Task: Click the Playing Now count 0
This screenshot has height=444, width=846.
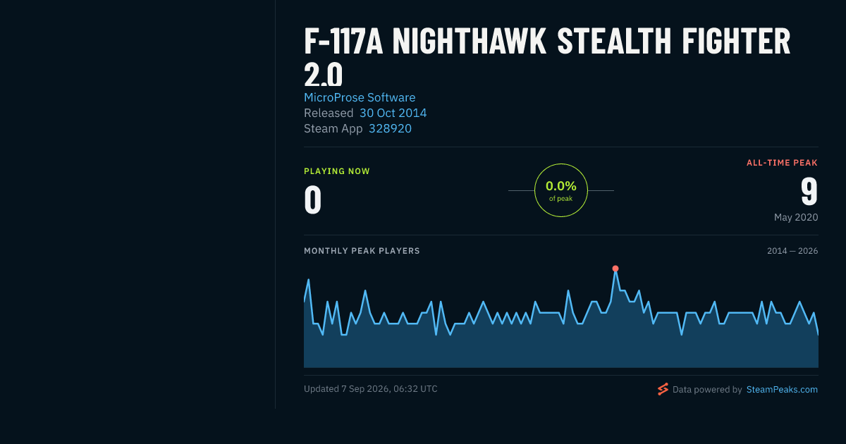Action: 313,199
